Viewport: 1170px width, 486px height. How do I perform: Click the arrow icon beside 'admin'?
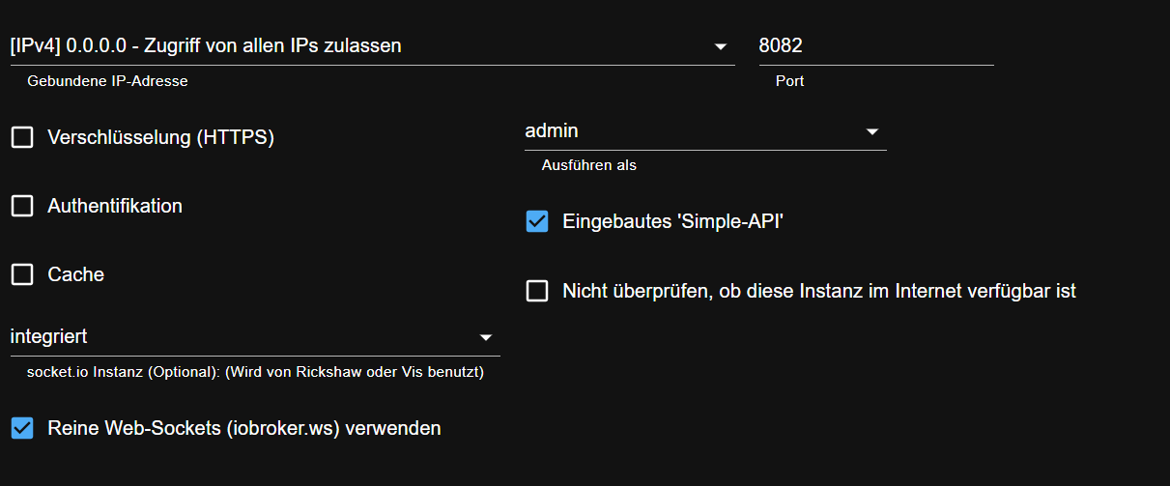(x=871, y=131)
